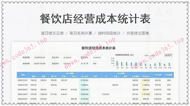Select expense total cell 1,190.00
Image resolution: width=190 pixels, height=106 pixels.
[x=146, y=85]
